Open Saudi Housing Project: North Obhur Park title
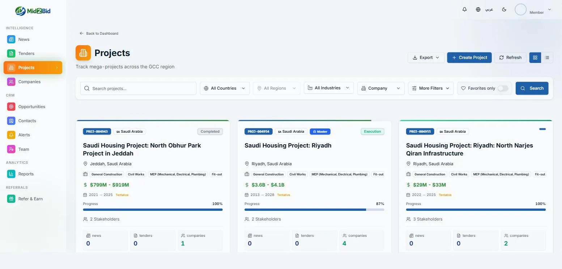This screenshot has width=562, height=269. (142, 149)
